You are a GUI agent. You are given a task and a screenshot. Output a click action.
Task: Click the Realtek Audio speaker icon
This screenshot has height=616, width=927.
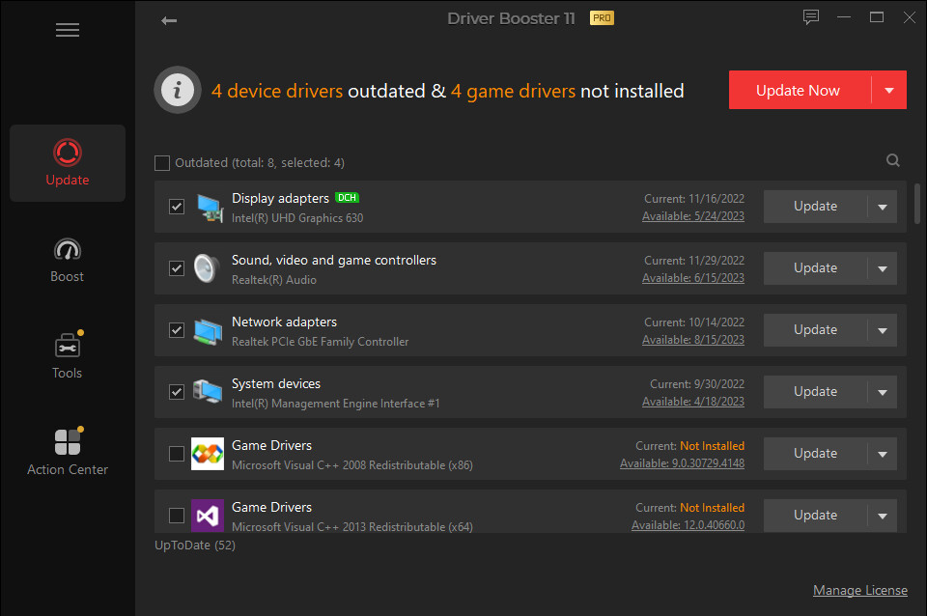(208, 268)
